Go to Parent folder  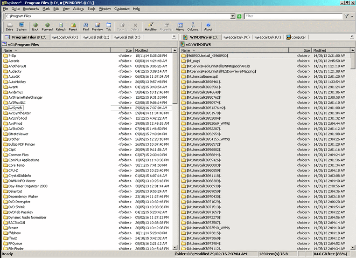pos(73,26)
